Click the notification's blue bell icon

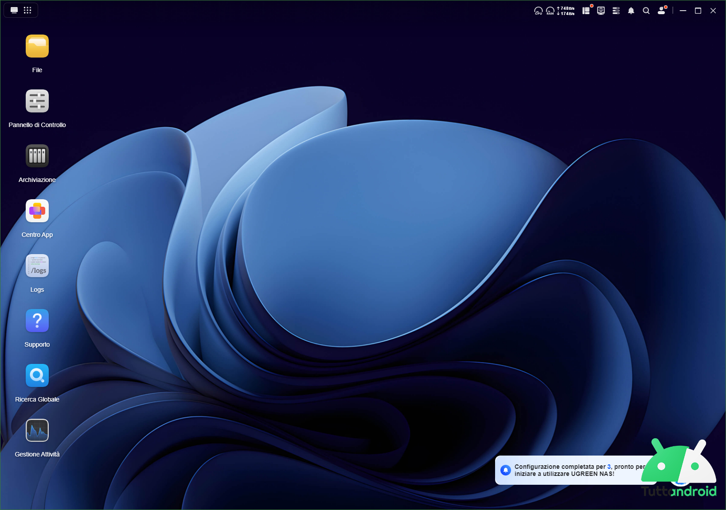pyautogui.click(x=506, y=470)
